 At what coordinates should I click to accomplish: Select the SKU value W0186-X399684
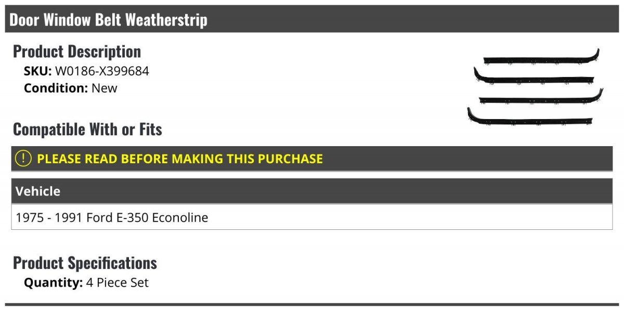(x=102, y=71)
